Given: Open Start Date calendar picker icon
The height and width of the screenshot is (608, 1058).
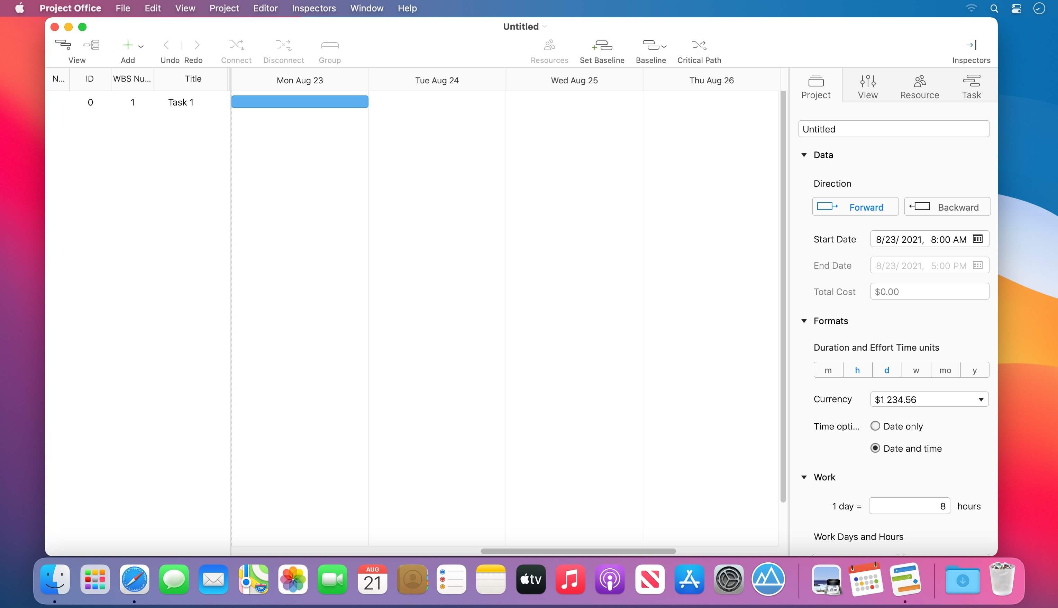Looking at the screenshot, I should click(977, 239).
